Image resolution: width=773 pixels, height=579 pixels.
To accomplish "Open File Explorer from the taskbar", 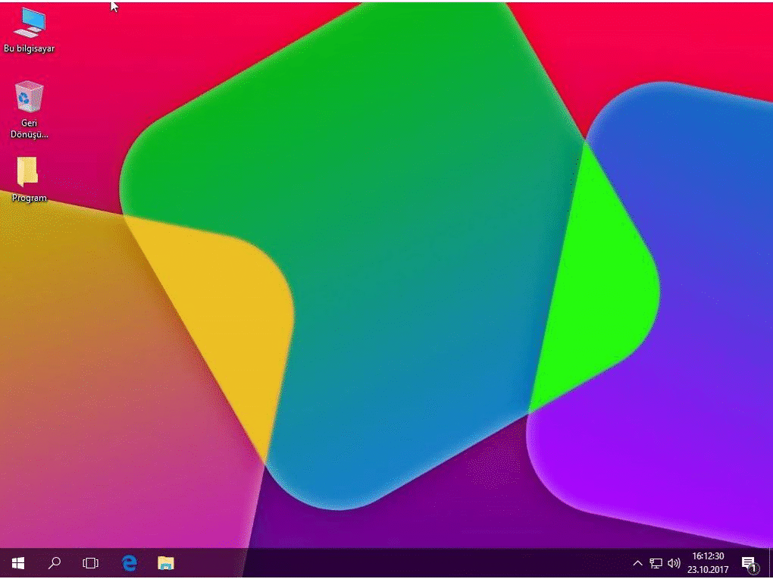I will pyautogui.click(x=166, y=563).
